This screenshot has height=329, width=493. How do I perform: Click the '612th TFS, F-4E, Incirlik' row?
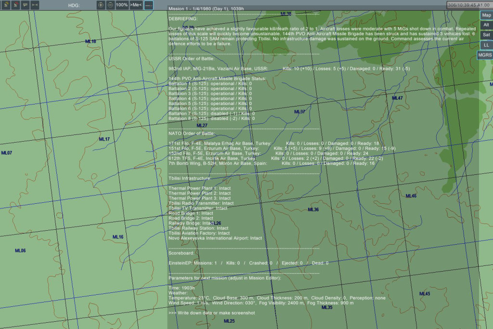276,158
